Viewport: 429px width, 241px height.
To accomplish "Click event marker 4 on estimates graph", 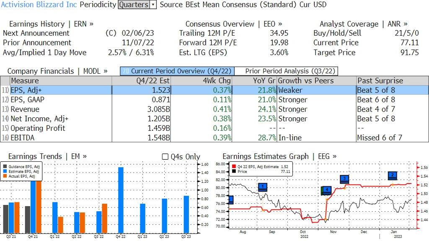I will coord(327,190).
